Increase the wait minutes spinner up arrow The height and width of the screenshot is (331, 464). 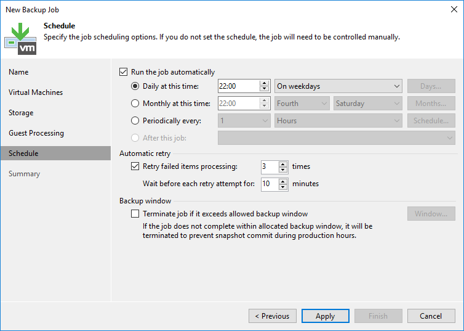[x=283, y=181]
